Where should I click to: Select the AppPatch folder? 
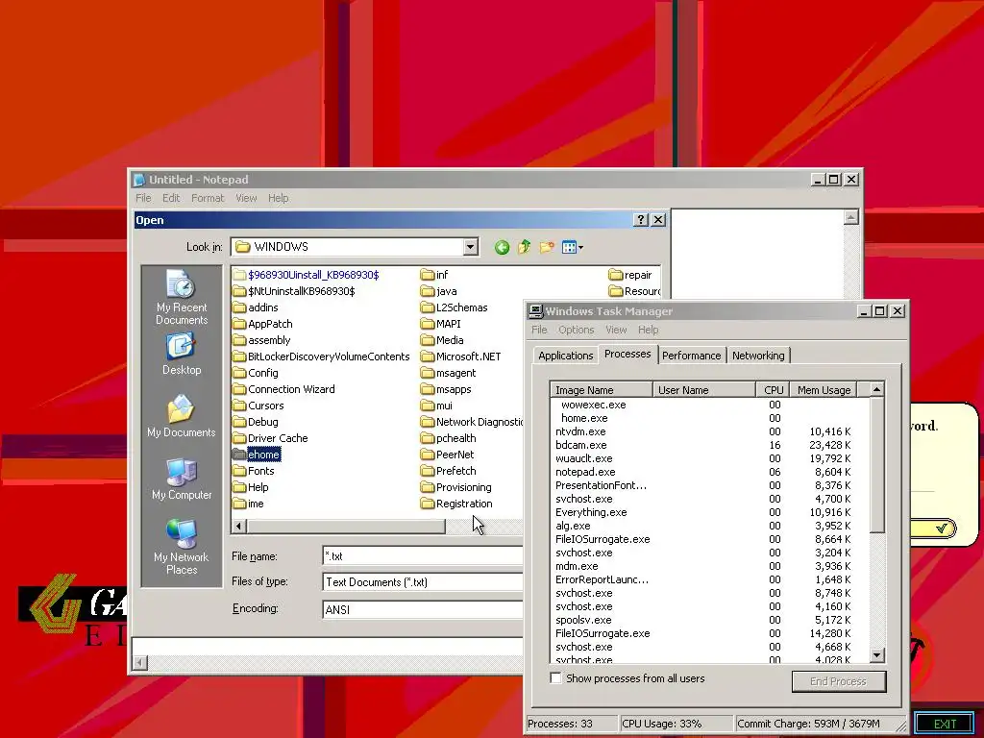[262, 324]
